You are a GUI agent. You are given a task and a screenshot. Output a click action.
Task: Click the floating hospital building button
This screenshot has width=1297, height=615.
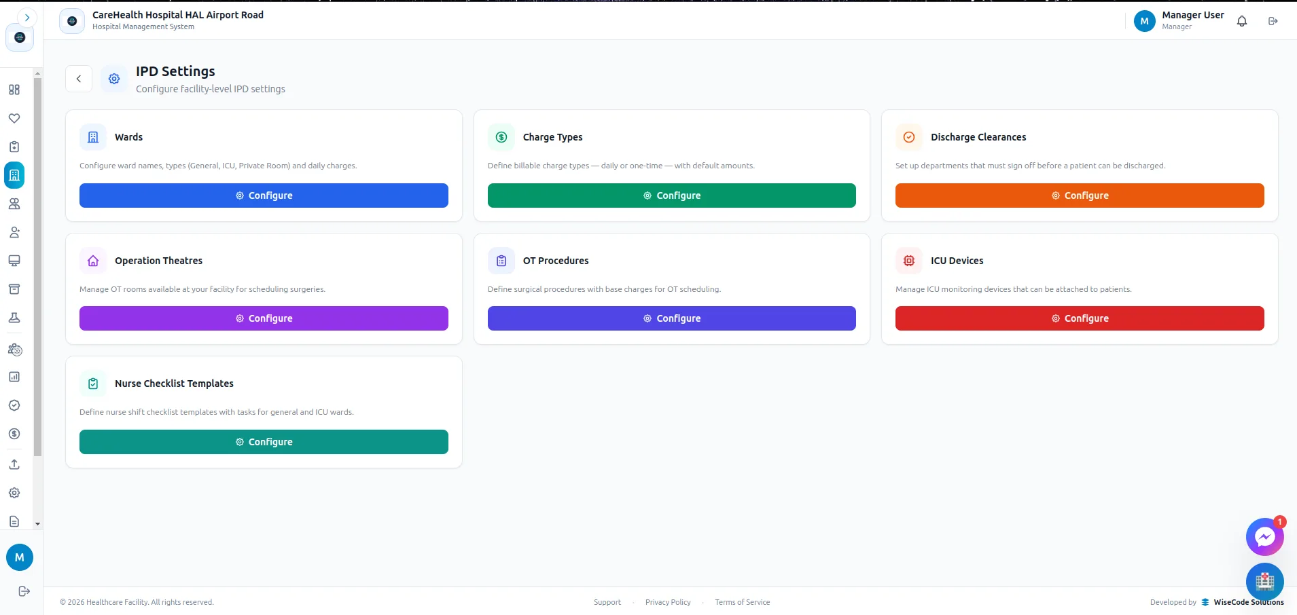pyautogui.click(x=1264, y=582)
